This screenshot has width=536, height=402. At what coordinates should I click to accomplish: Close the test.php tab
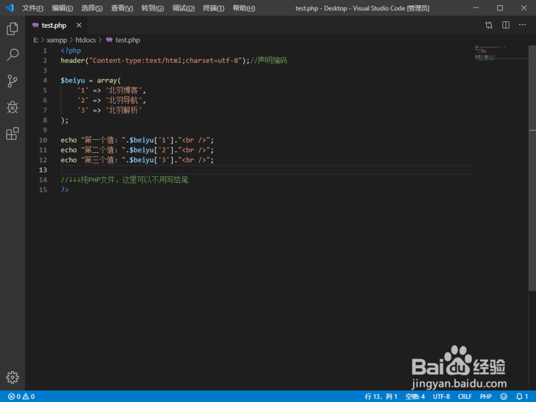[79, 25]
